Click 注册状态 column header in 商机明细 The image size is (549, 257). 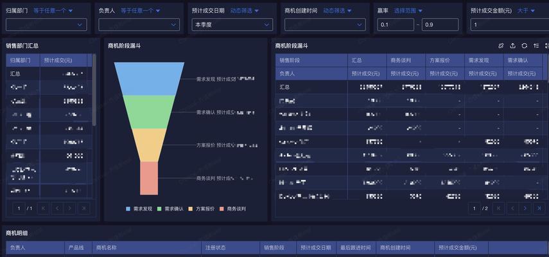point(231,247)
